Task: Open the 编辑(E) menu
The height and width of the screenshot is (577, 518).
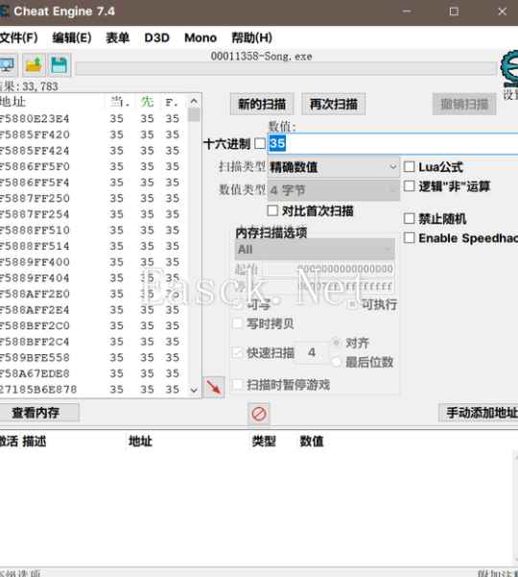Action: click(72, 37)
